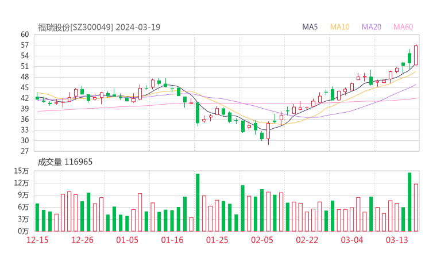This screenshot has height=253, width=425.
Task: Click the 48 price axis label
Action: pyautogui.click(x=25, y=77)
